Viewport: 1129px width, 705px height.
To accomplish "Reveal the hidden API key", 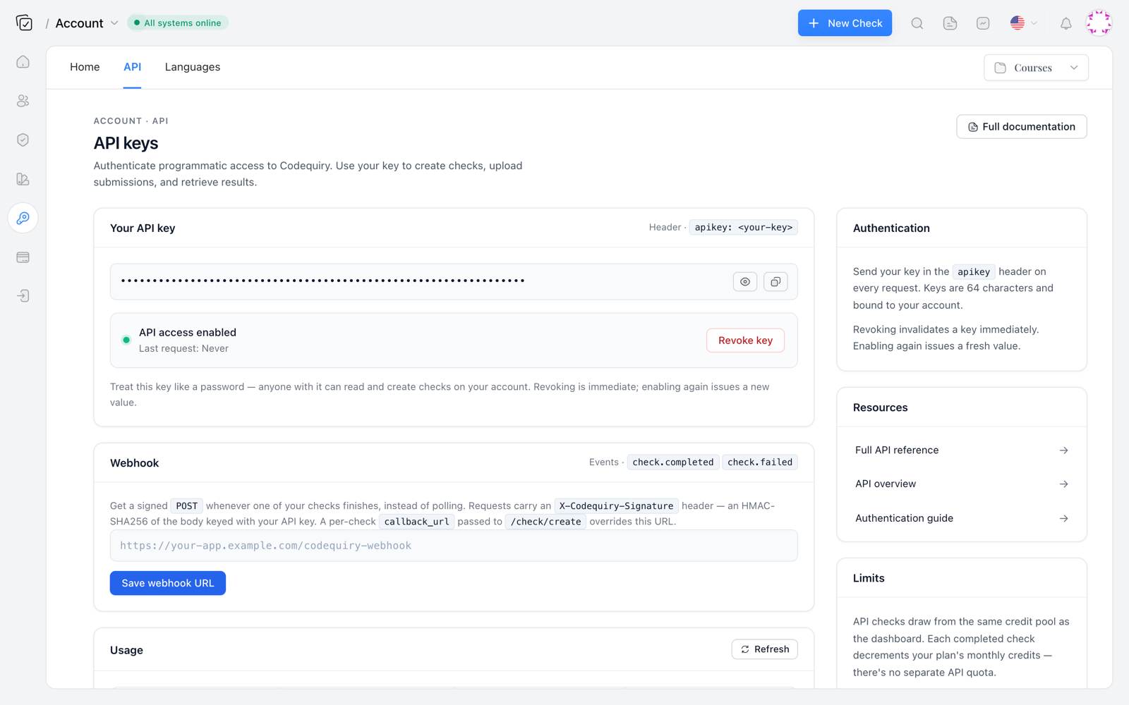I will pos(745,282).
